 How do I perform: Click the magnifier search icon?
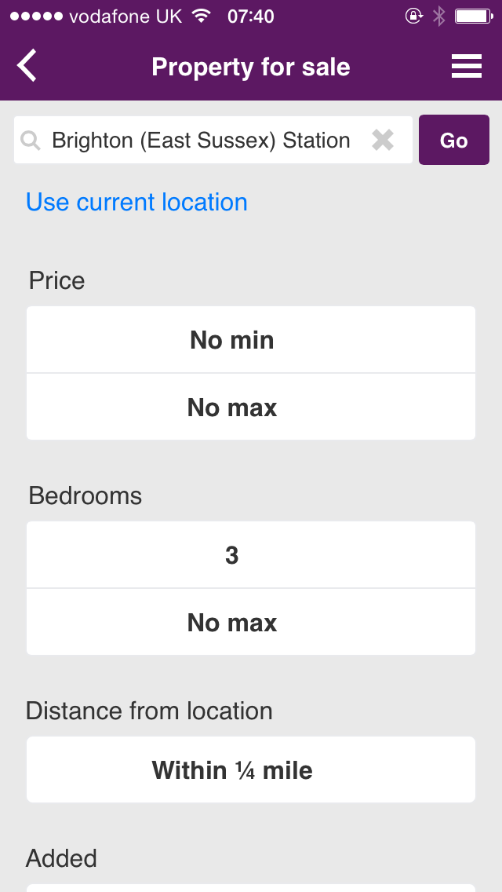coord(31,141)
